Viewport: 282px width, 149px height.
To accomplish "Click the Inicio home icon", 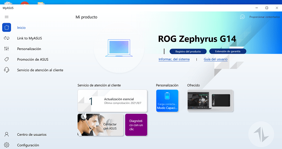I will click(x=7, y=27).
